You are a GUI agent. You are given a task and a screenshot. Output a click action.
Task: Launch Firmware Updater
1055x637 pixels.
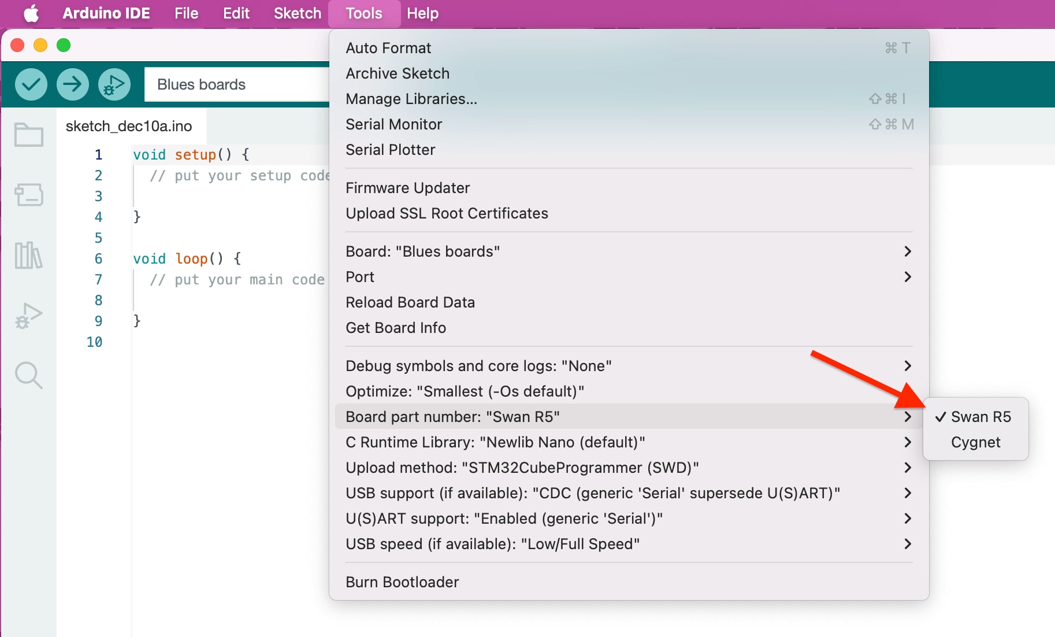629,188
